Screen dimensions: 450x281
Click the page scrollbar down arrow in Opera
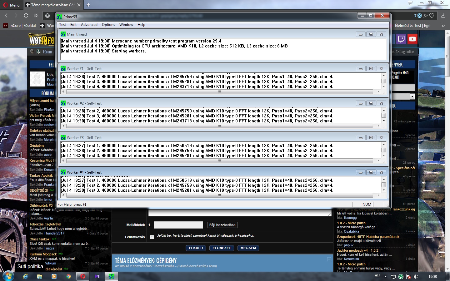point(447,269)
